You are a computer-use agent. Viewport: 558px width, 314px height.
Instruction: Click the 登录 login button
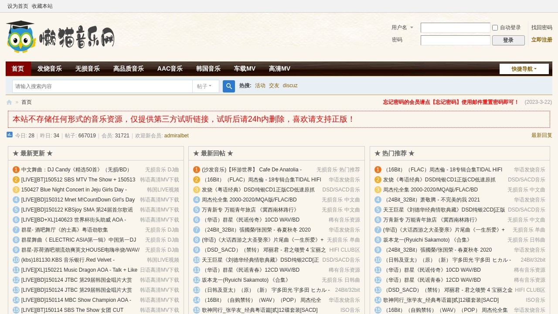pyautogui.click(x=508, y=40)
